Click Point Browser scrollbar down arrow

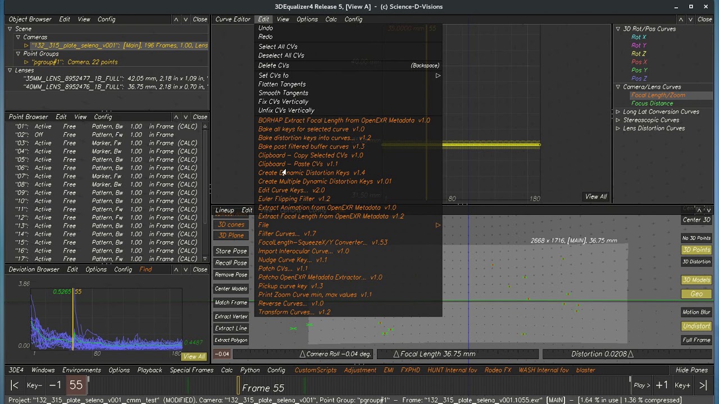(205, 259)
